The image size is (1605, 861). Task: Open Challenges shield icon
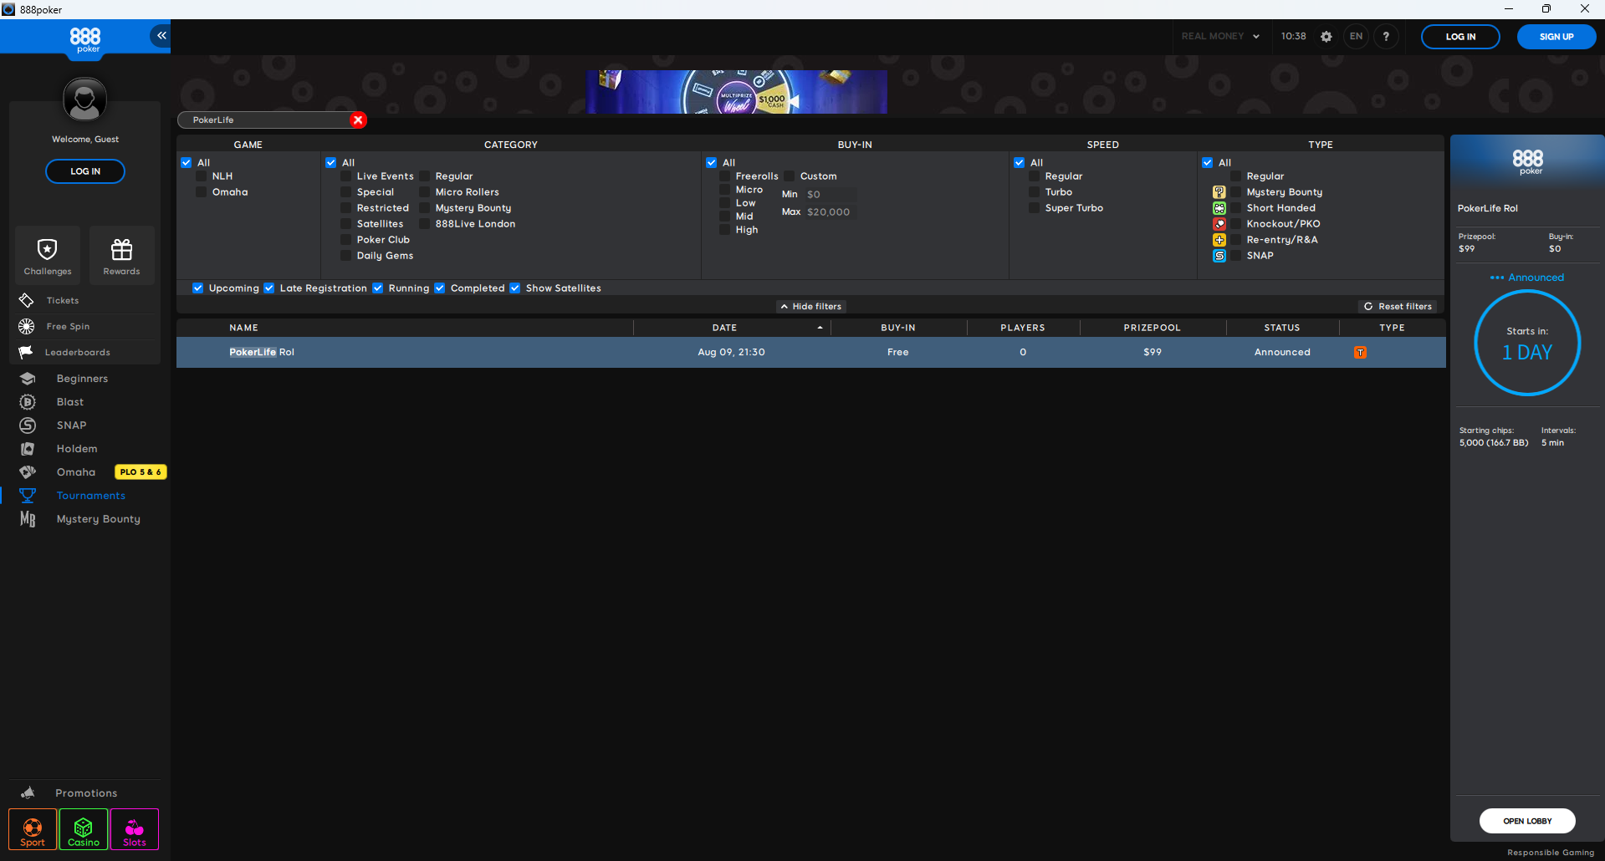point(48,256)
